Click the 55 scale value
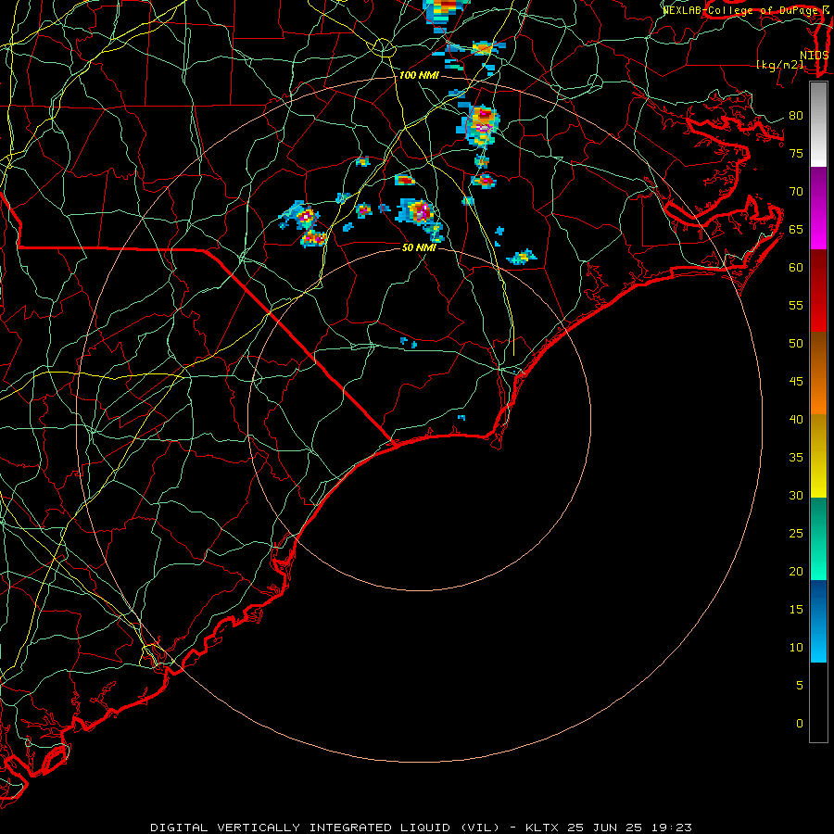 tap(796, 306)
